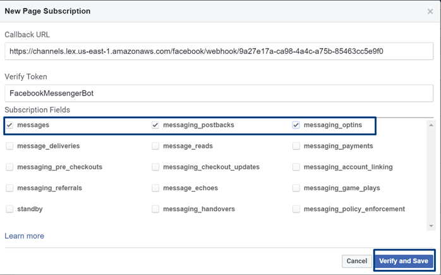Select the message_echoes checkbox
This screenshot has height=275, width=441.
pyautogui.click(x=155, y=188)
